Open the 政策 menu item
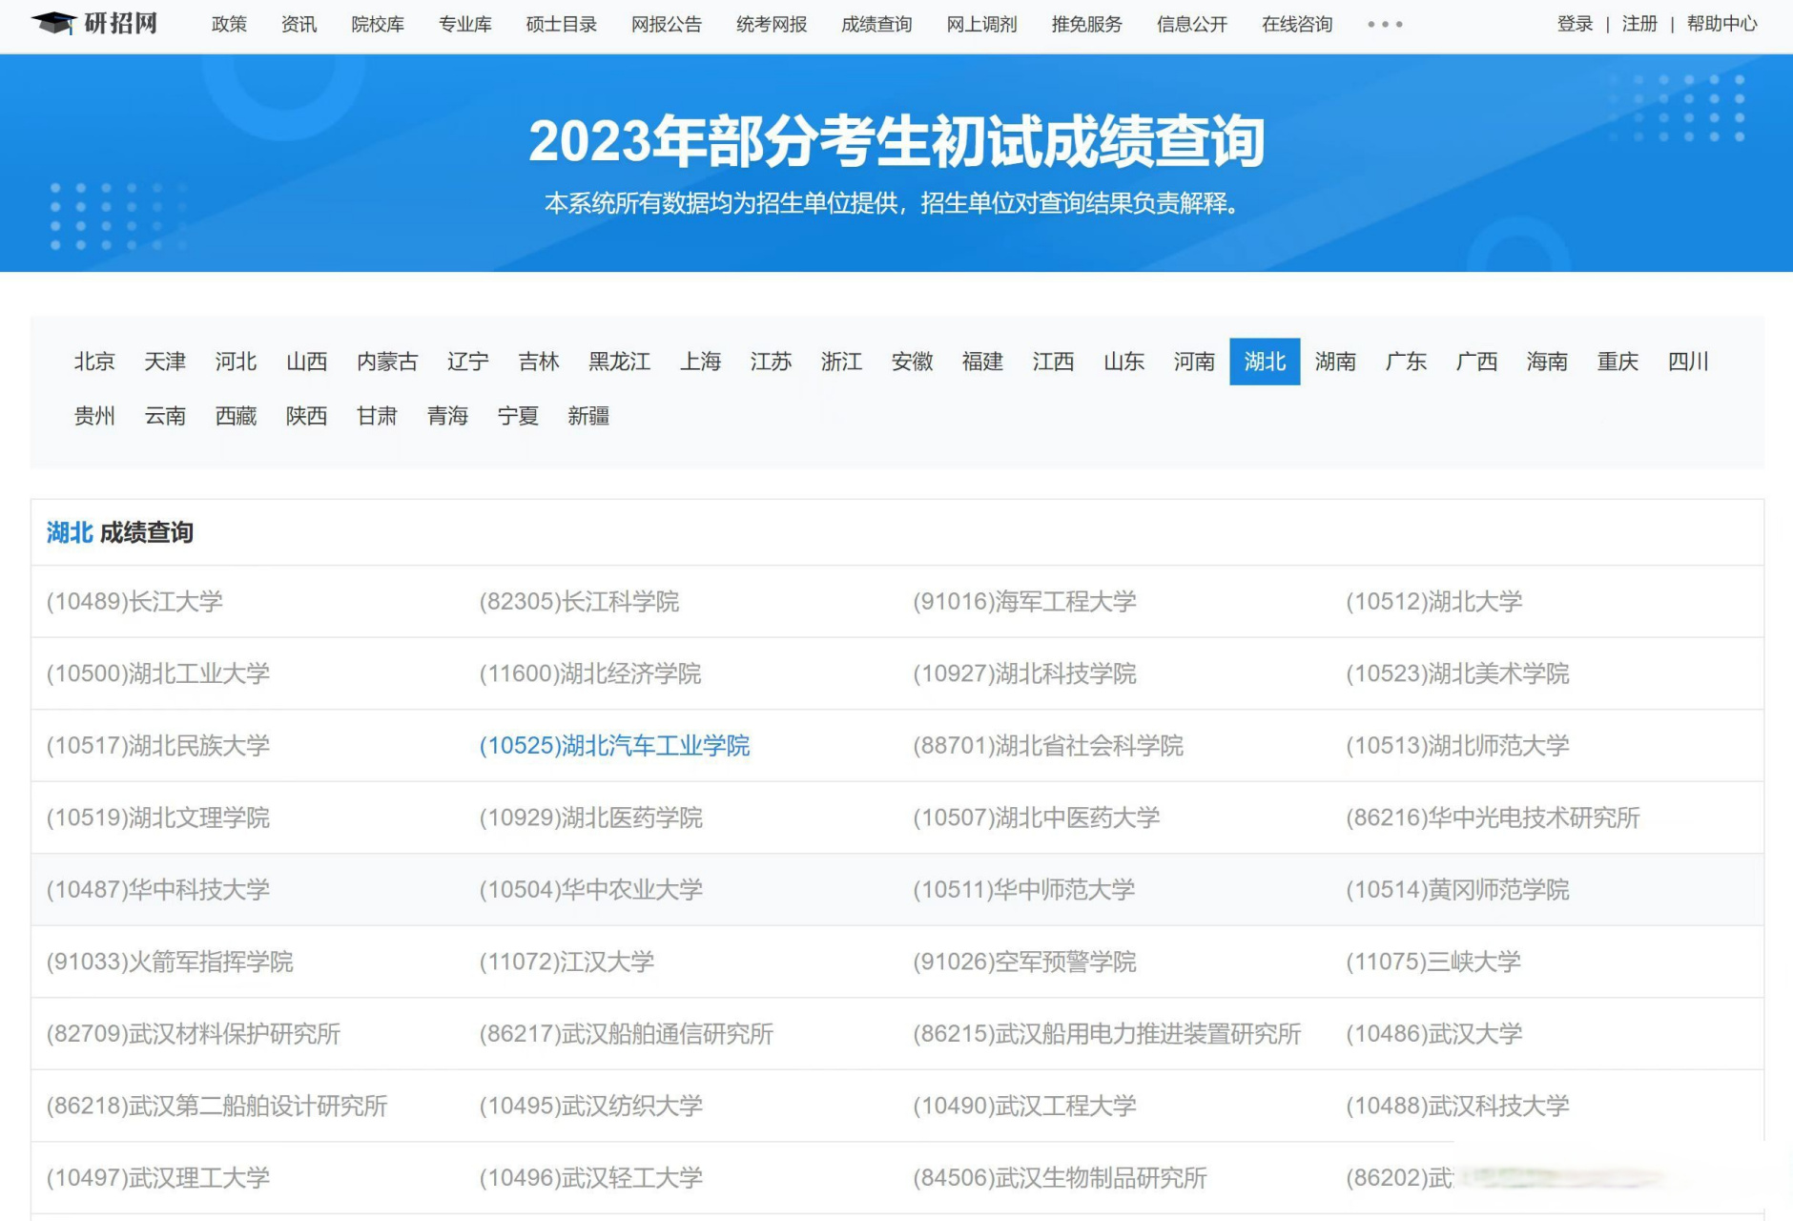 (229, 25)
